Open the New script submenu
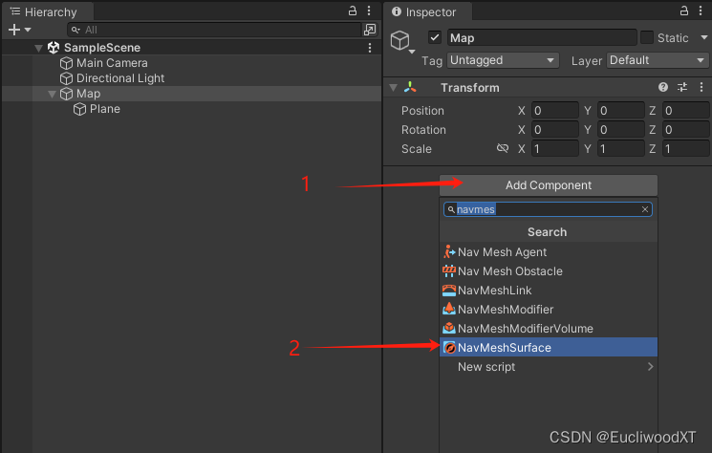Image resolution: width=712 pixels, height=453 pixels. [x=549, y=367]
